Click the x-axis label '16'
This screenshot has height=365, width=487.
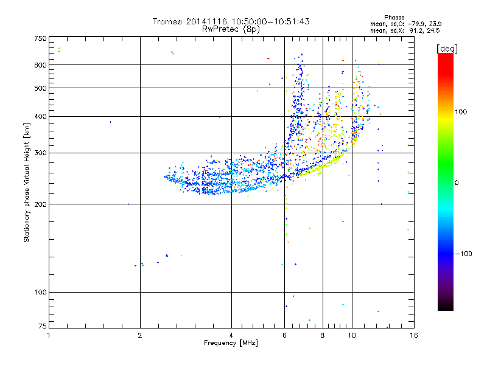click(414, 335)
